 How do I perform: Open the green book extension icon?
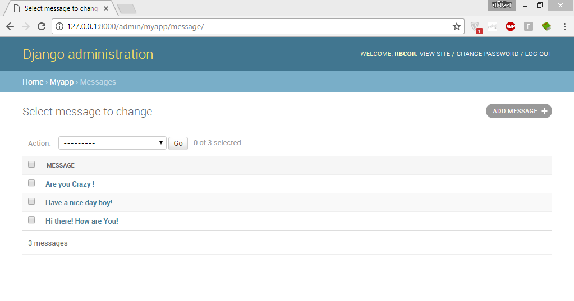point(546,26)
